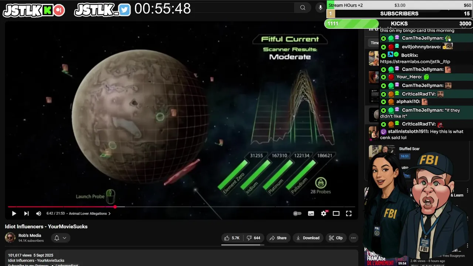Switch to theater mode
Image resolution: width=473 pixels, height=266 pixels.
click(336, 214)
